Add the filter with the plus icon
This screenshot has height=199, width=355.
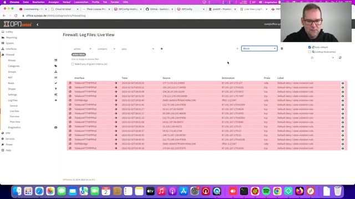tap(161, 49)
